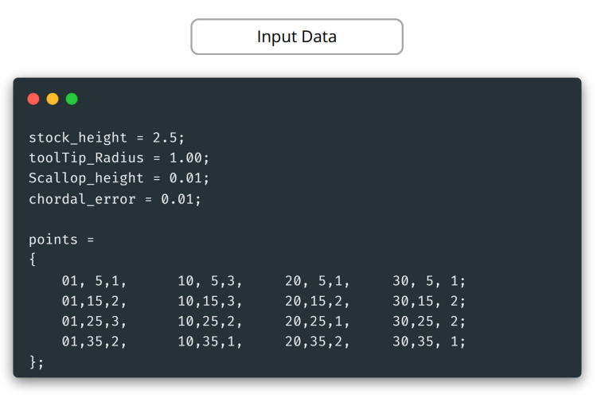Click the yellow minimize dot

[53, 99]
